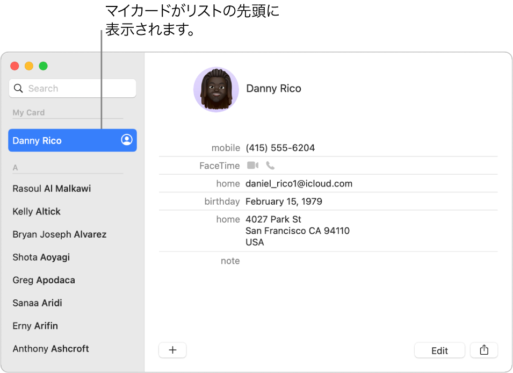
Task: Open Erny Arifin contact
Action: [35, 326]
